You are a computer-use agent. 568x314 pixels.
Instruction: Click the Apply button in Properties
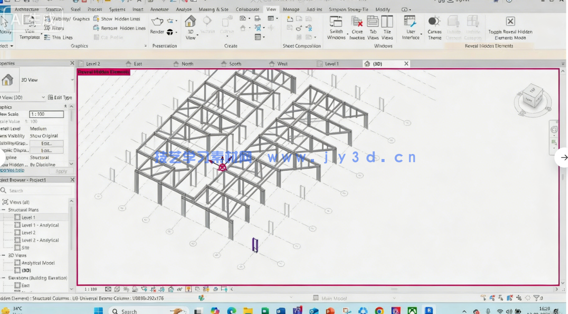[x=61, y=171]
